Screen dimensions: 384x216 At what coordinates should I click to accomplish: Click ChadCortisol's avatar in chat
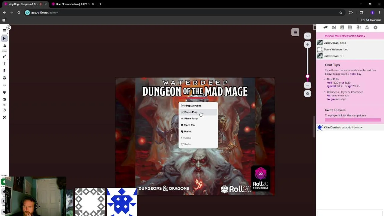pyautogui.click(x=320, y=127)
